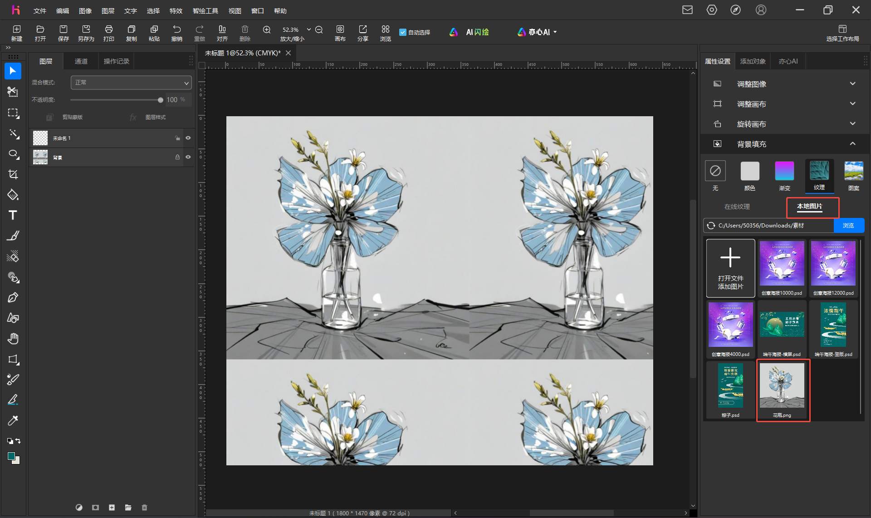Open the mail messages icon in title bar
The width and height of the screenshot is (871, 518).
[687, 10]
